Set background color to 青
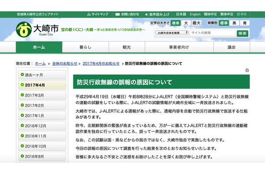Viewport: 265px width, 174px height. click(x=245, y=23)
